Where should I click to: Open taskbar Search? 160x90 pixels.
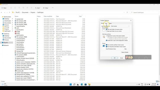[x=74, y=84]
